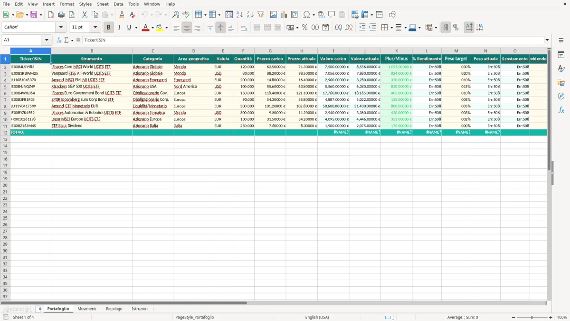Click the Sum sigma button

click(66, 40)
